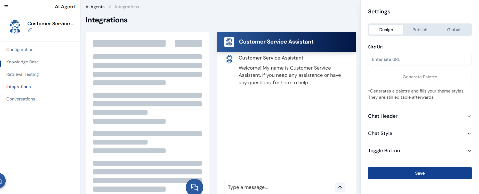Click the pencil edit icon under agent name
Viewport: 479px width, 194px height.
coord(30,30)
